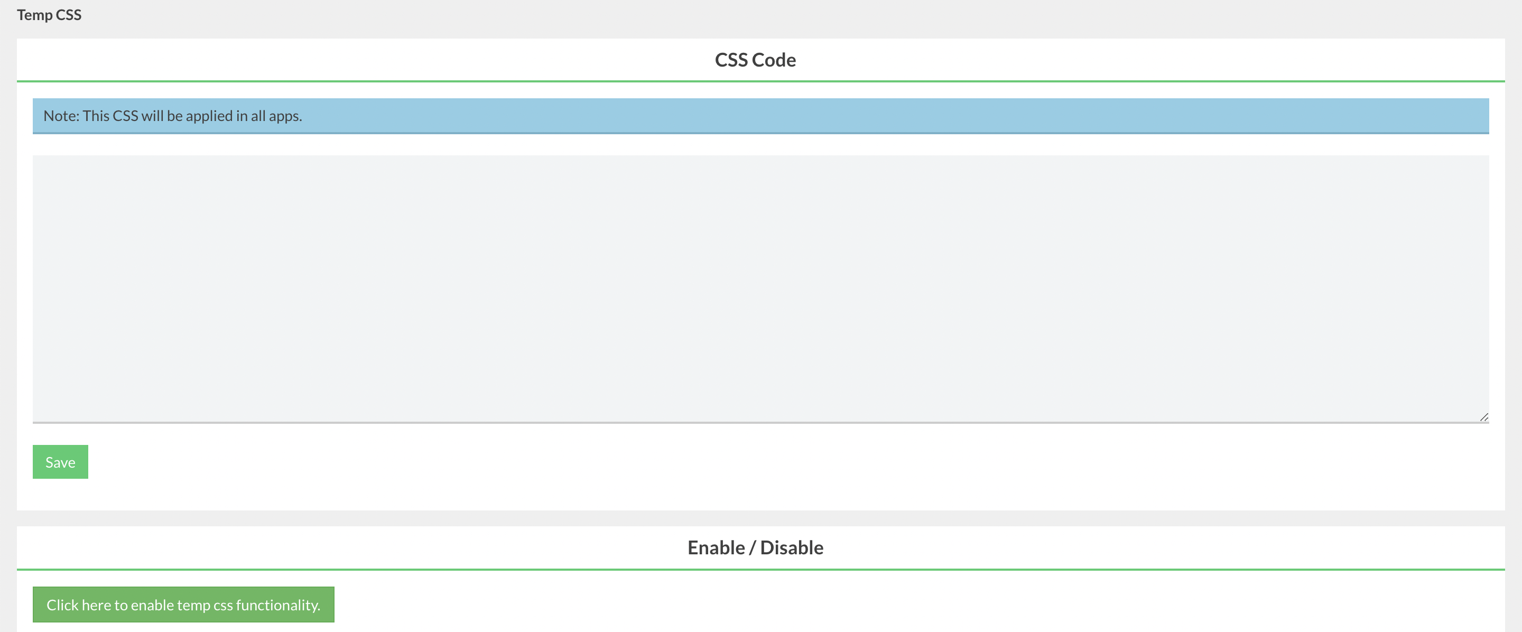Click the Save button
1522x632 pixels.
click(60, 462)
